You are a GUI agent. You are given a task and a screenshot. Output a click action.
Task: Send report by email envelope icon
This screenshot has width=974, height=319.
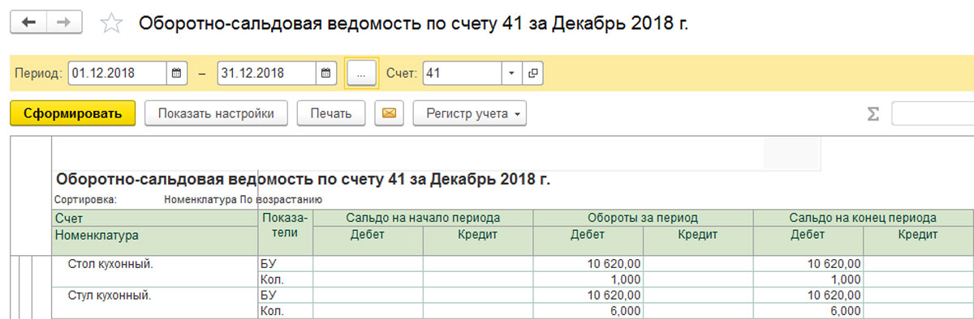tap(389, 113)
